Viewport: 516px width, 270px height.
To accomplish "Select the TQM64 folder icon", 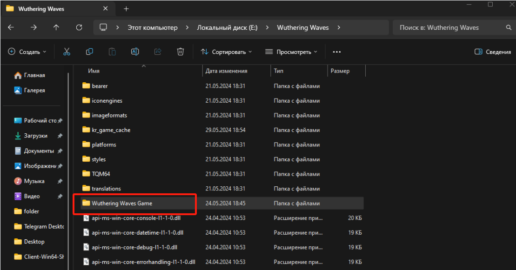I will pos(86,174).
